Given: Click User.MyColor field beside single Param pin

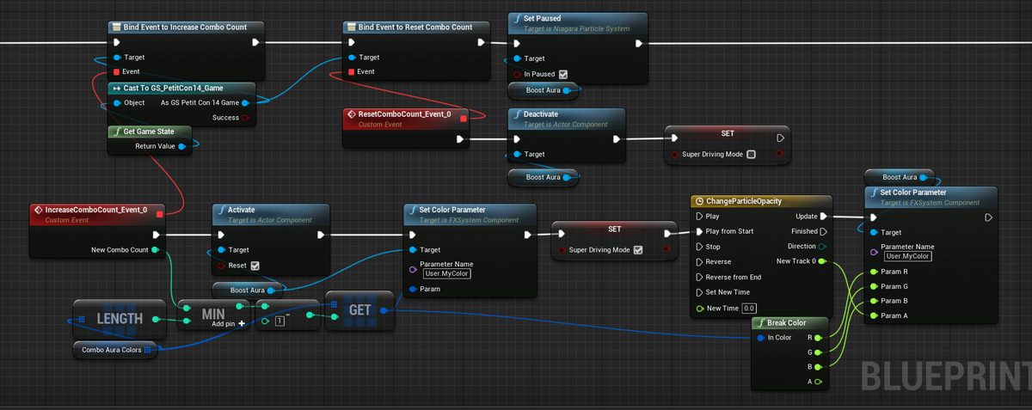Looking at the screenshot, I should pos(447,273).
